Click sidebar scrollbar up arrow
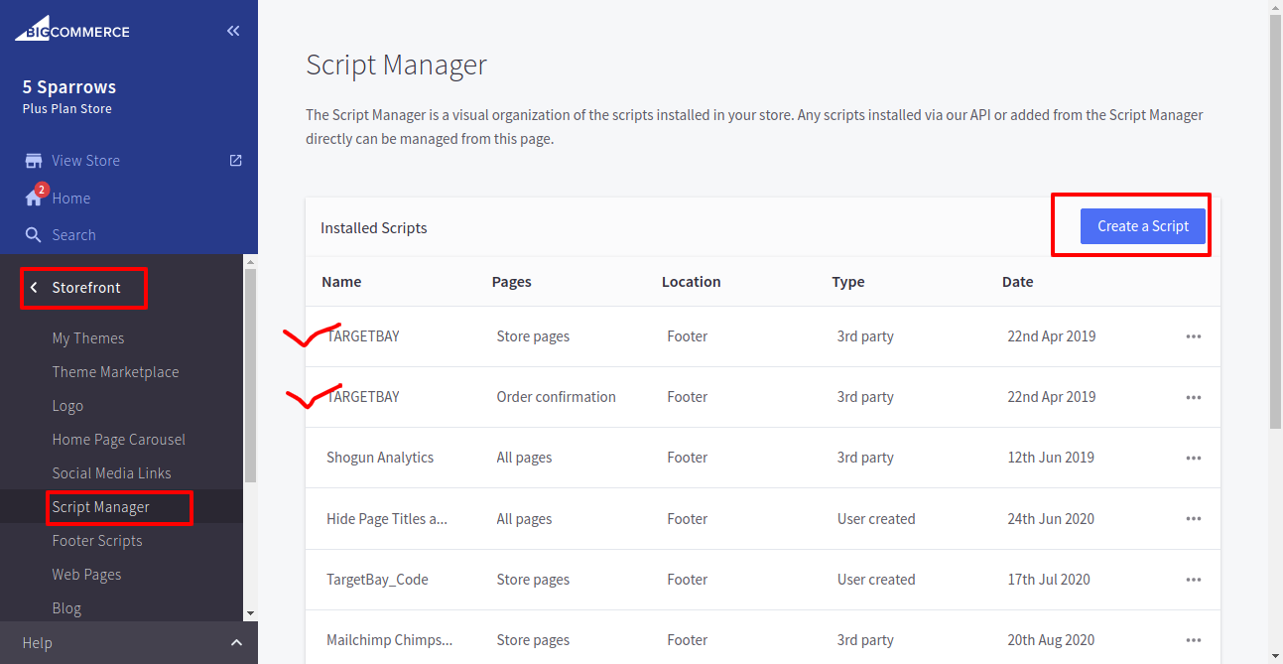Screen dimensions: 1283x664 250,261
